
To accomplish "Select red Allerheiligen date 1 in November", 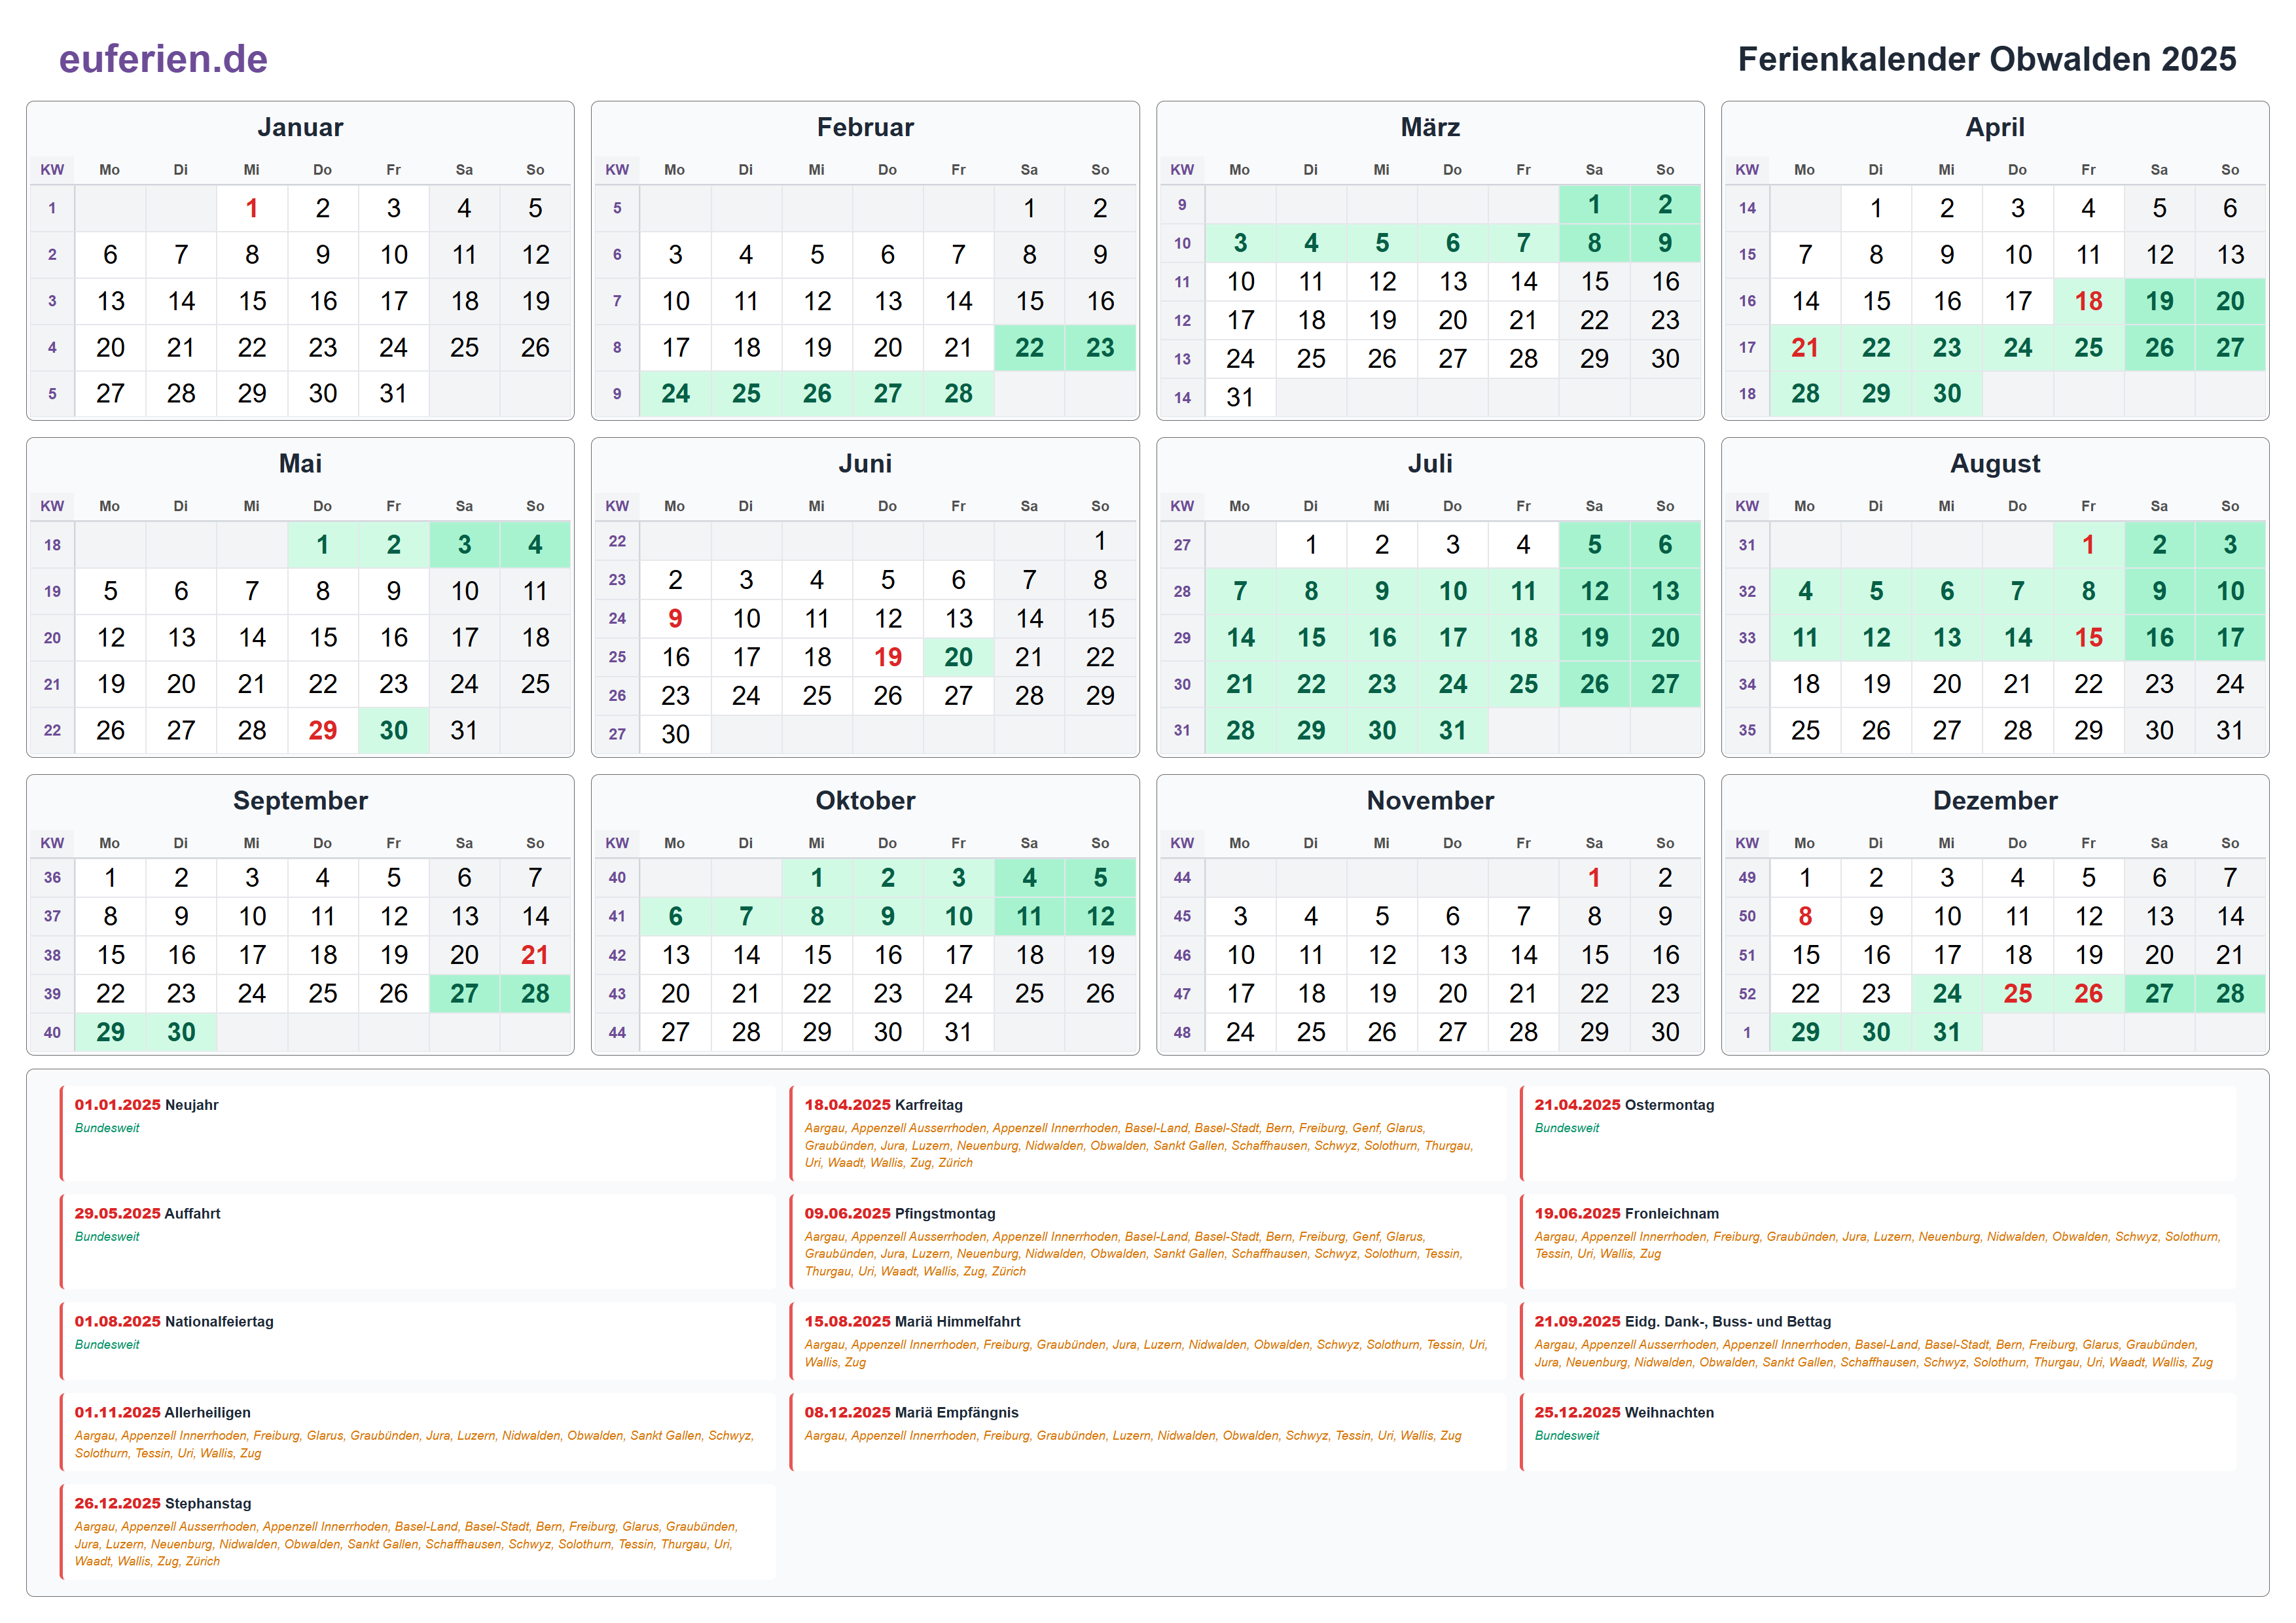I will coord(1594,877).
